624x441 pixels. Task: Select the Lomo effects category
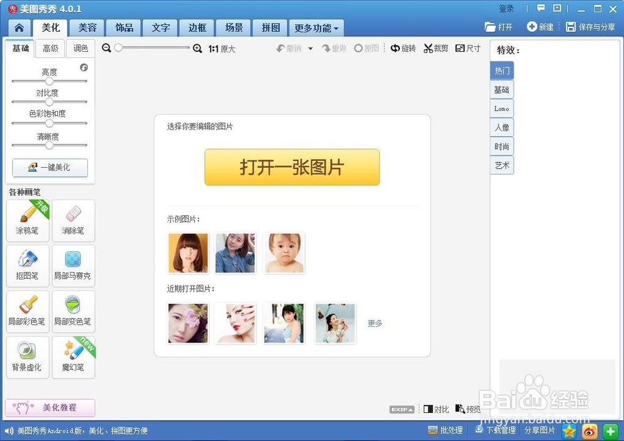502,108
